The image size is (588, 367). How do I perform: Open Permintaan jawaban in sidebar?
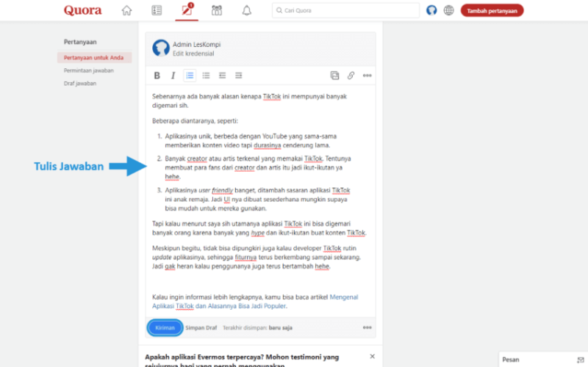point(88,70)
